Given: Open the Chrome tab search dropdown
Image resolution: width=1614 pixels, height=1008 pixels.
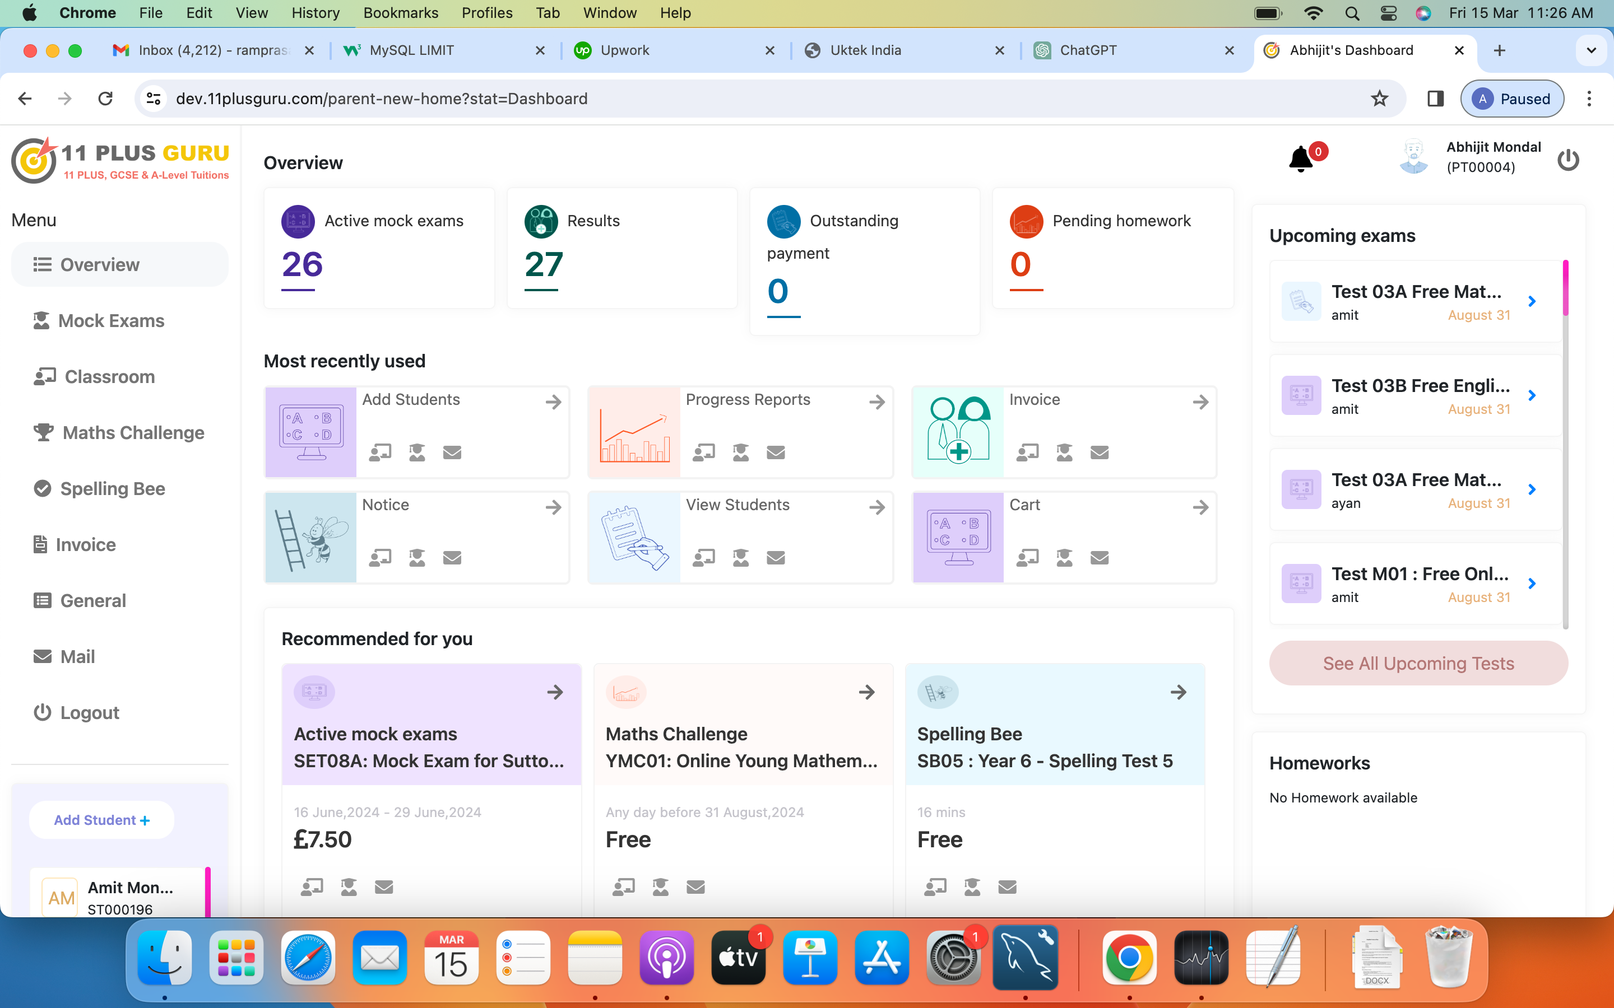Looking at the screenshot, I should click(1590, 50).
